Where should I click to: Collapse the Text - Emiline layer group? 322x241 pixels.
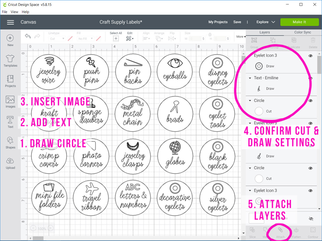[250, 78]
